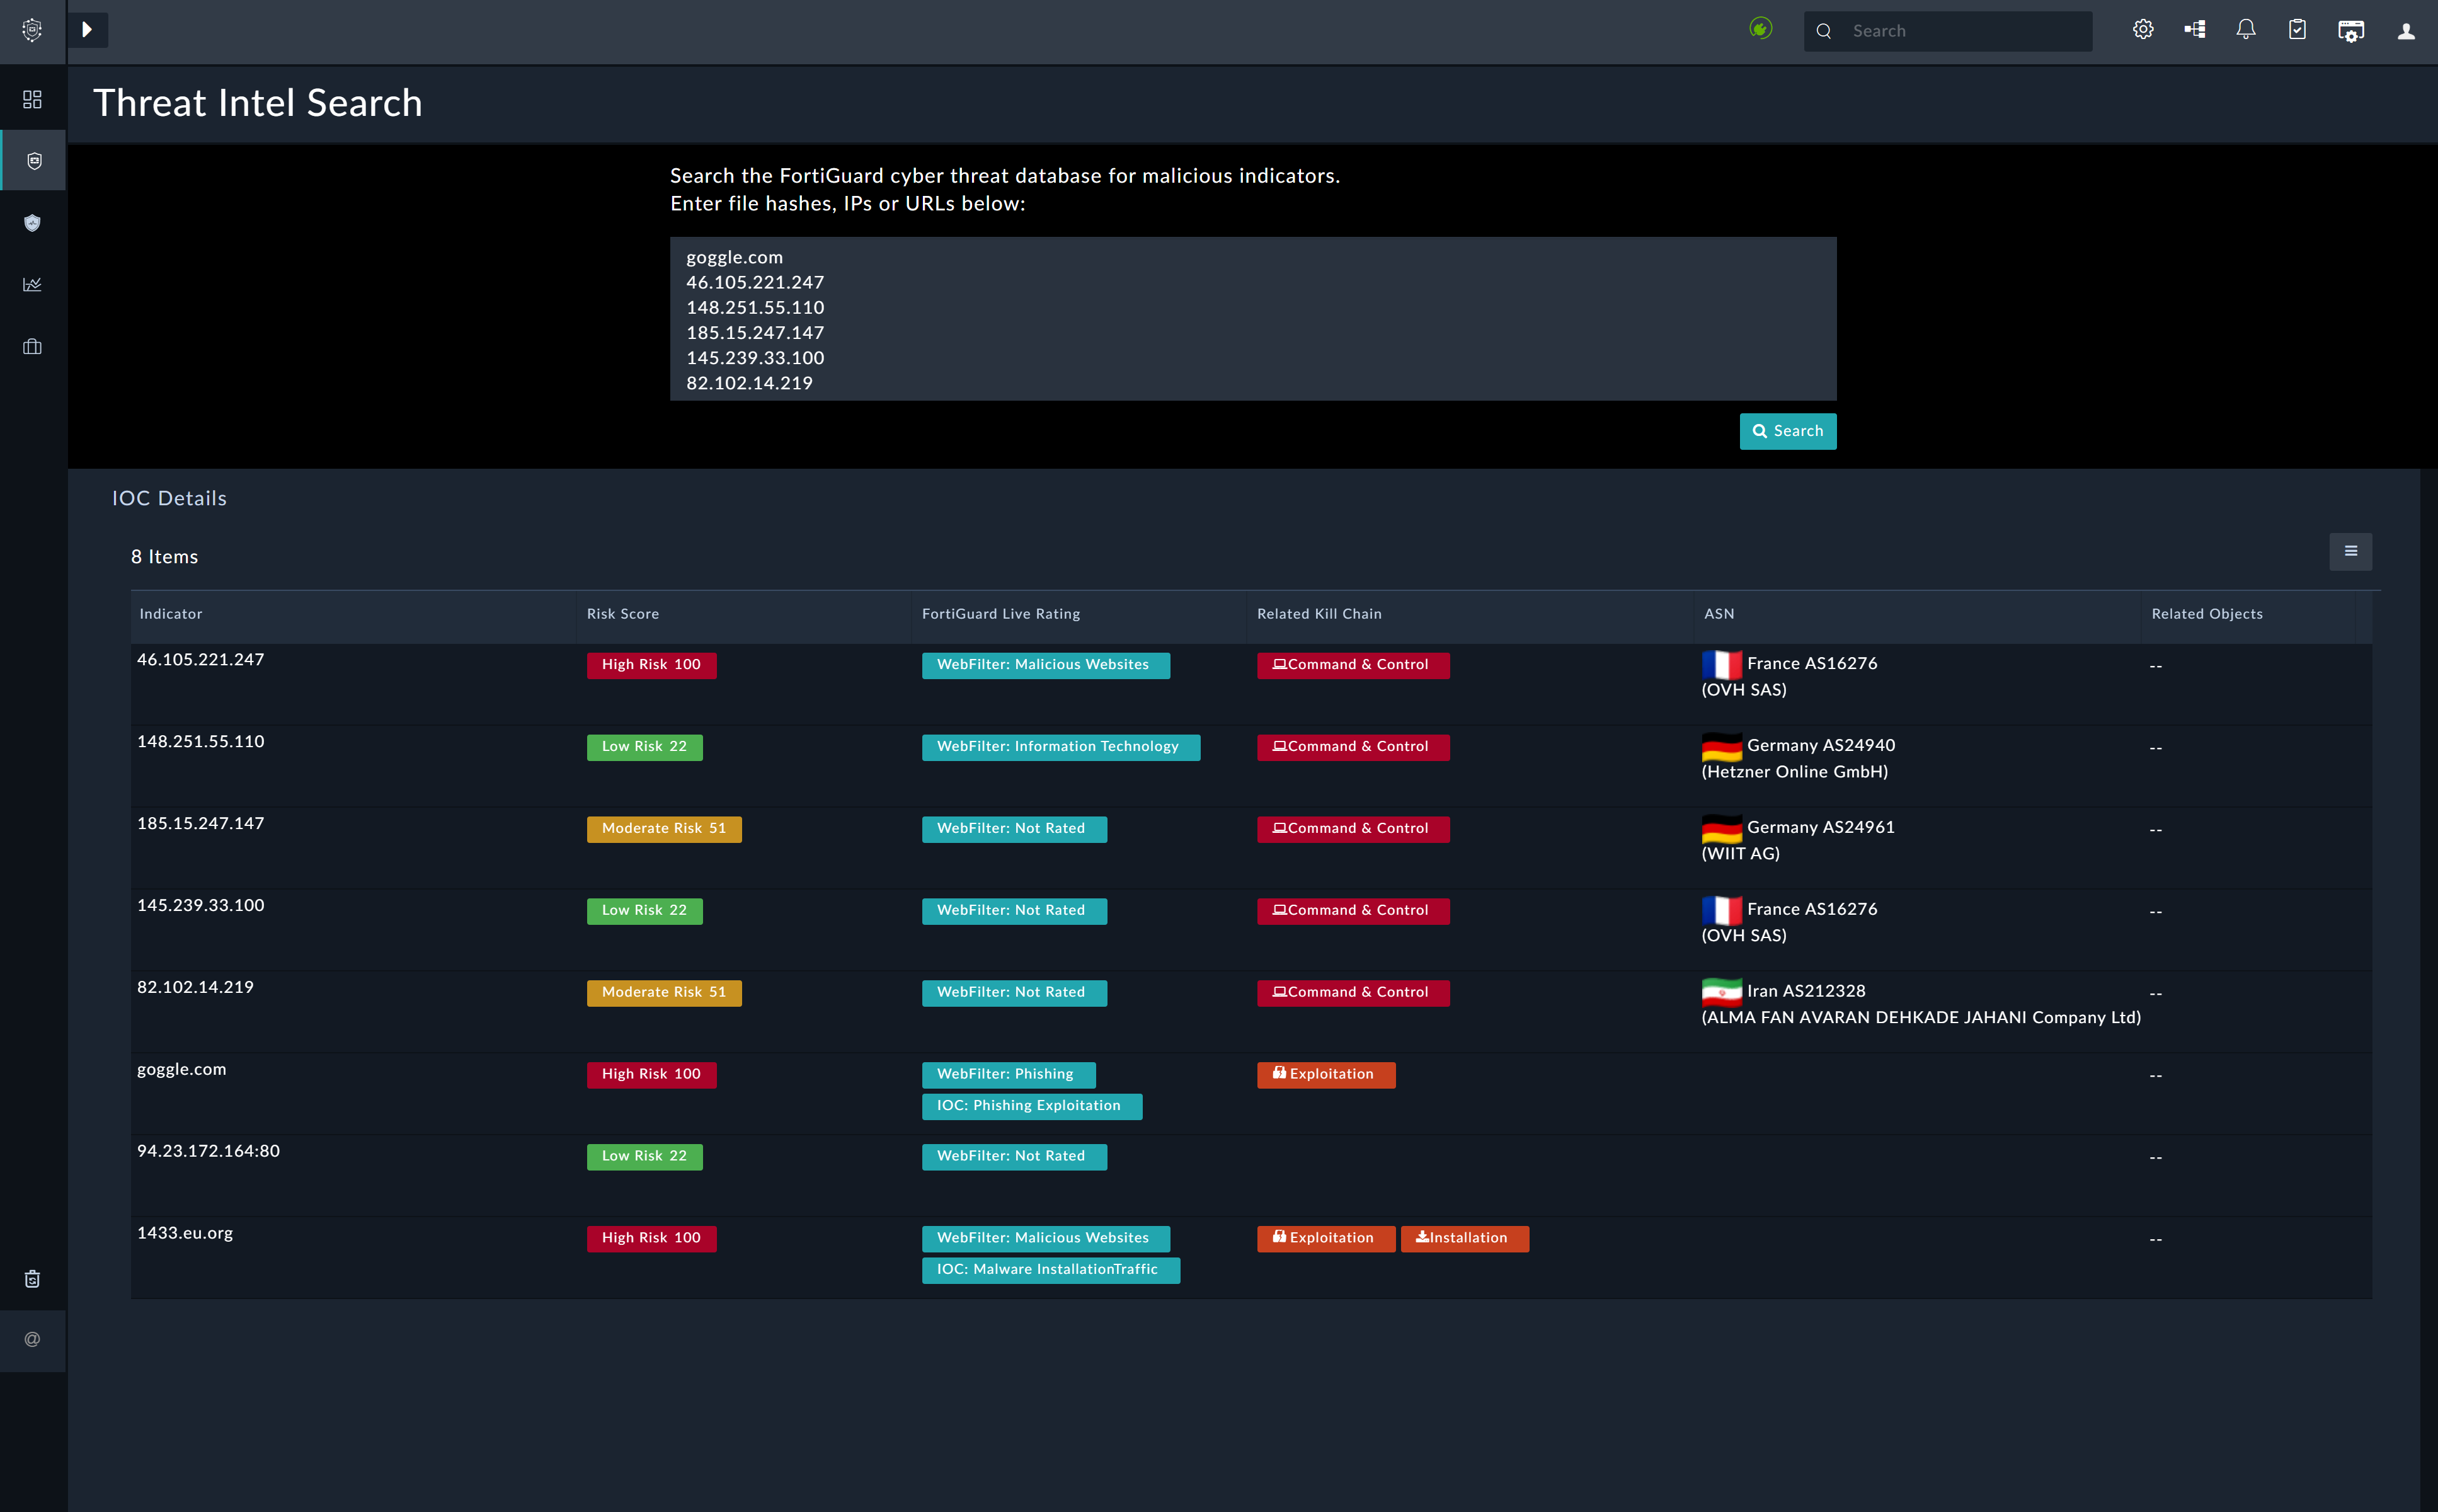Open the toolbox icon in the sidebar
The image size is (2438, 1512).
[x=33, y=346]
